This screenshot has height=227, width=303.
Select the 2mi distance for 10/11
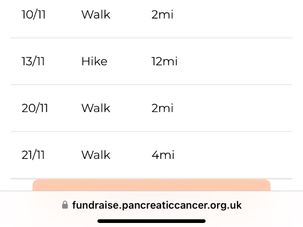point(162,15)
